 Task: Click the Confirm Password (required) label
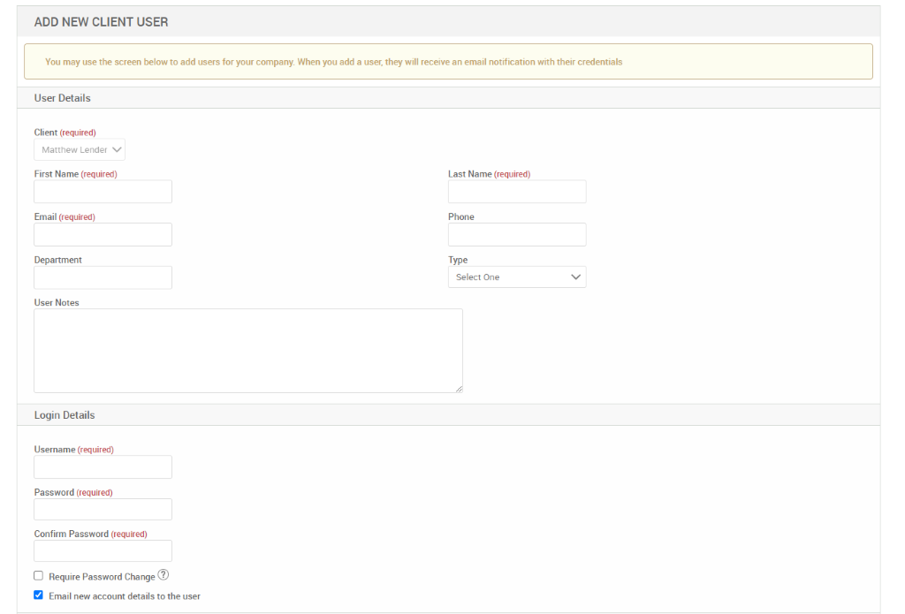(91, 534)
